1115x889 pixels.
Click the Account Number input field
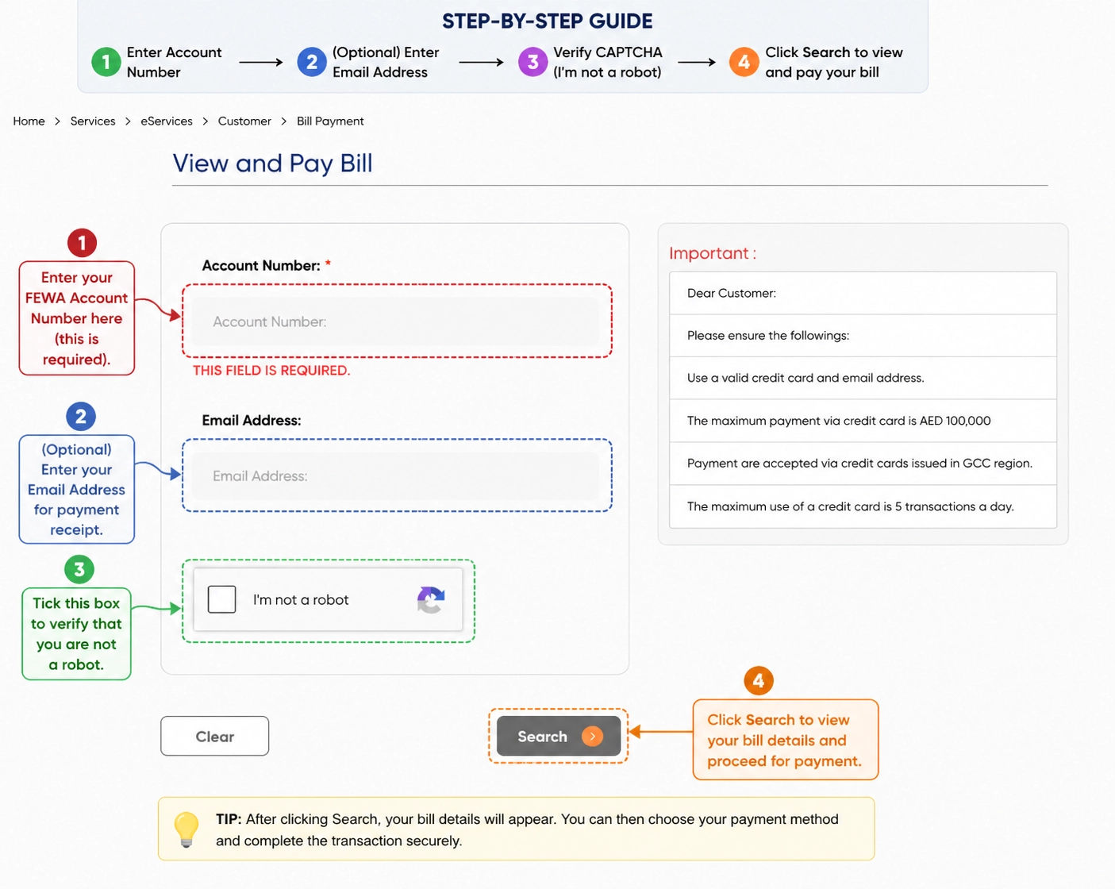coord(395,321)
